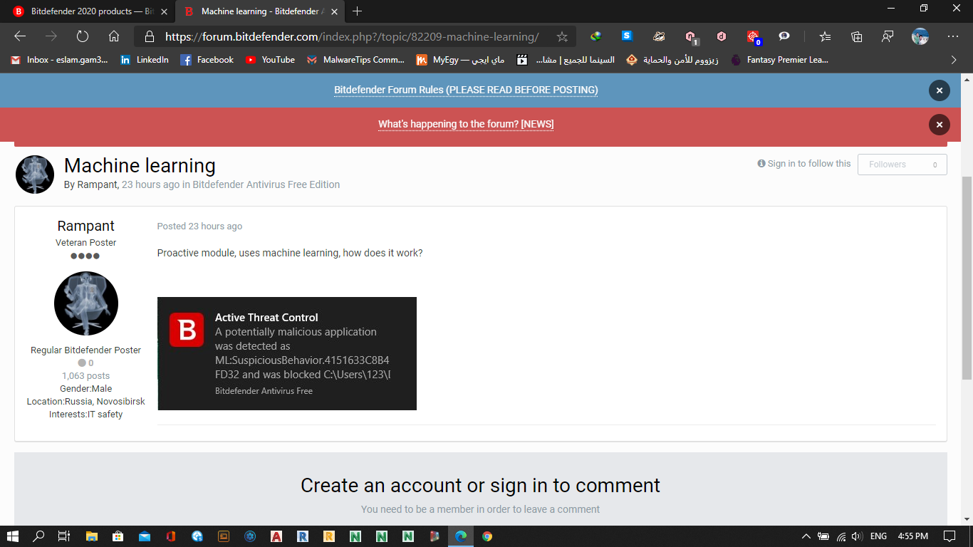This screenshot has width=973, height=547.
Task: Open the ENG language indicator
Action: point(879,536)
